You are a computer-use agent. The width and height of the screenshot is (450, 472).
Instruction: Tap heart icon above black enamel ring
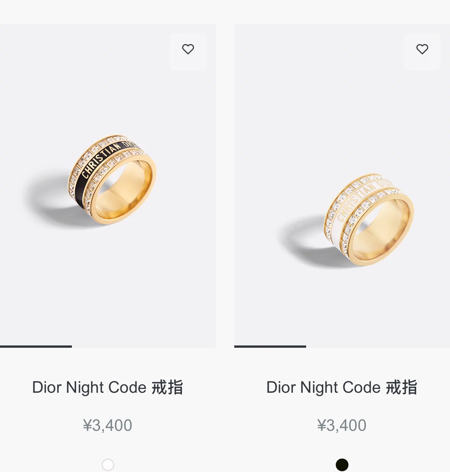(188, 49)
